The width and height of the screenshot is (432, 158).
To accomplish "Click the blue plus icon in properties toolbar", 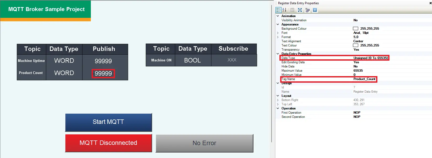I will coord(315,10).
